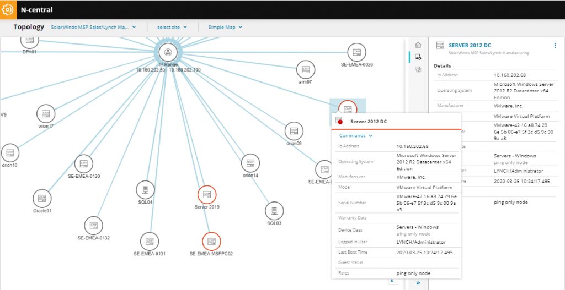Click the popup Operating System value
Viewport: 565px width, 290px height.
coord(427,162)
